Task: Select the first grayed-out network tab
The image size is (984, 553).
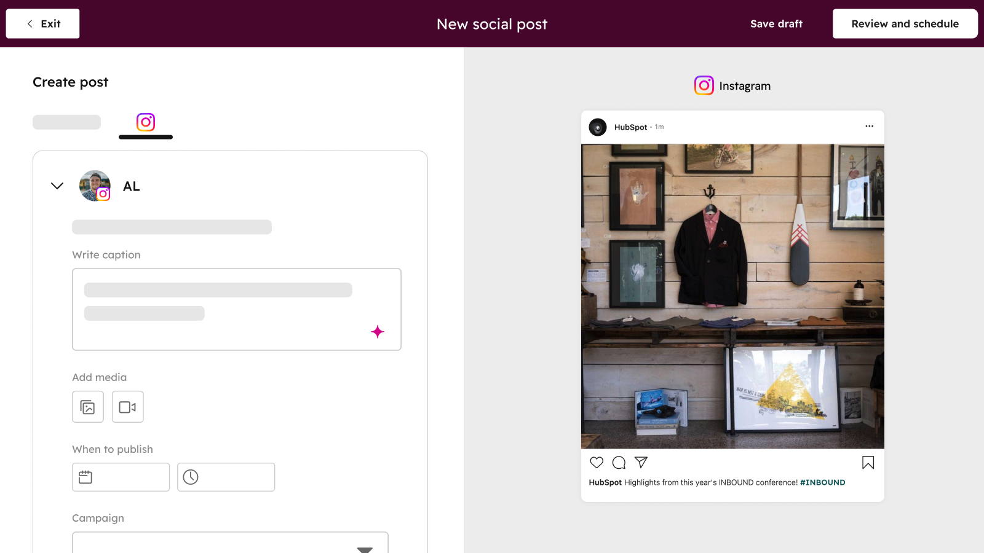Action: 66,122
